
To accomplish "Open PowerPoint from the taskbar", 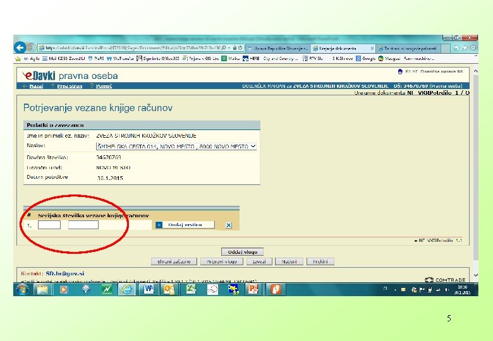I will [253, 289].
